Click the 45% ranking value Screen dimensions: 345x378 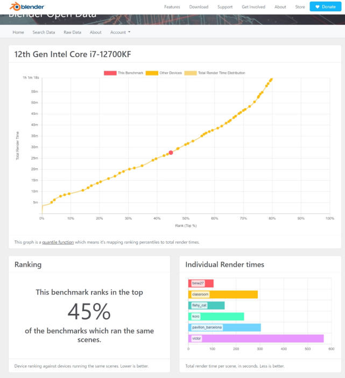[89, 312]
